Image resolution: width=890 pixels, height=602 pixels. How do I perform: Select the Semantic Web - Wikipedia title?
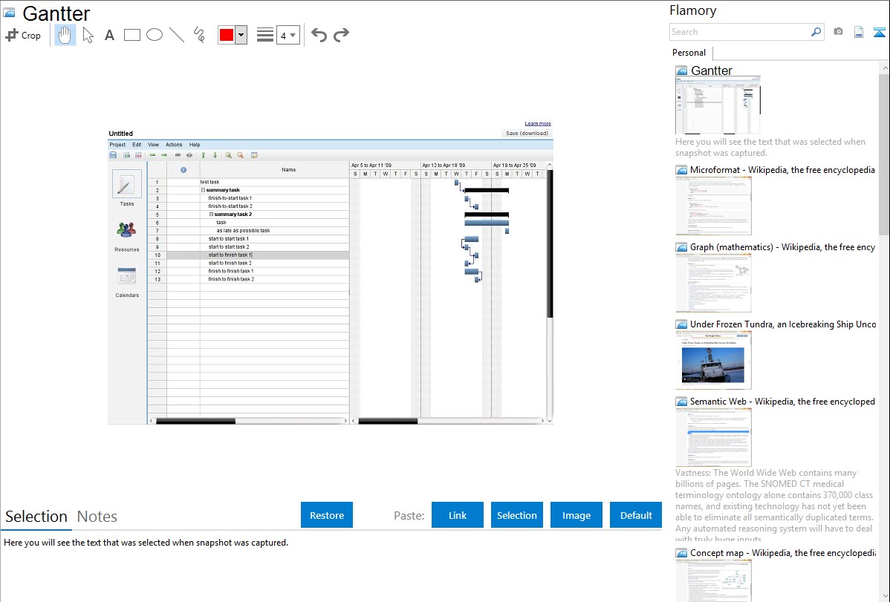[x=782, y=401]
